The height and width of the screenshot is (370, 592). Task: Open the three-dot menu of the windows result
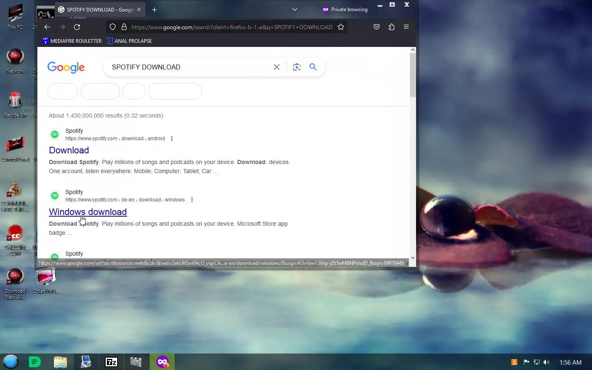192,200
